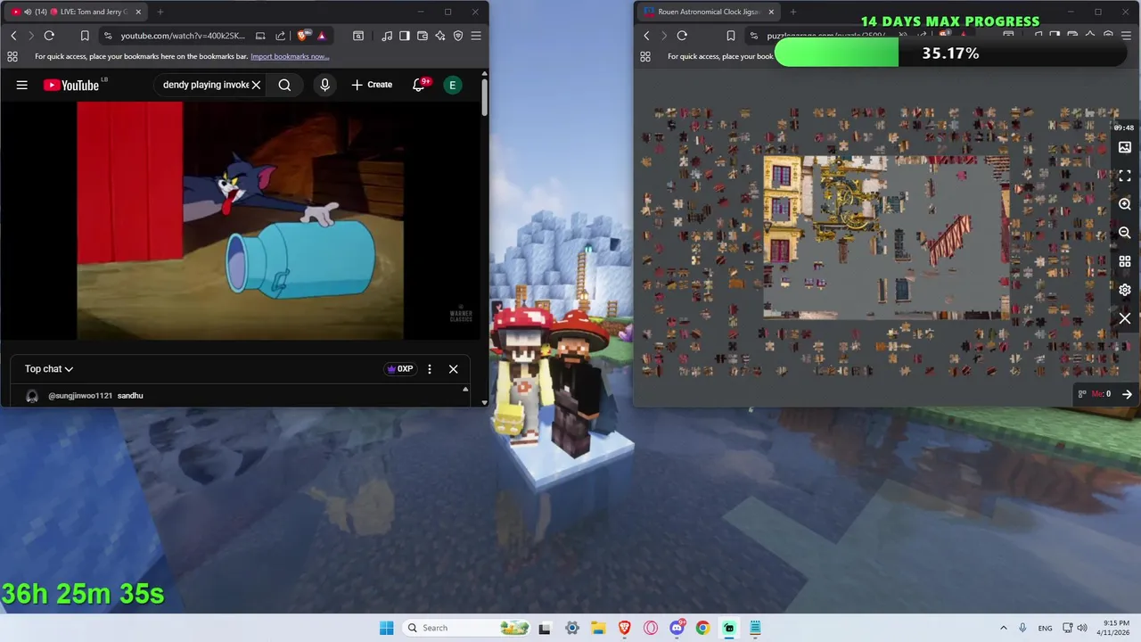
Task: Zoom out on the jigsaw puzzle
Action: (1125, 233)
